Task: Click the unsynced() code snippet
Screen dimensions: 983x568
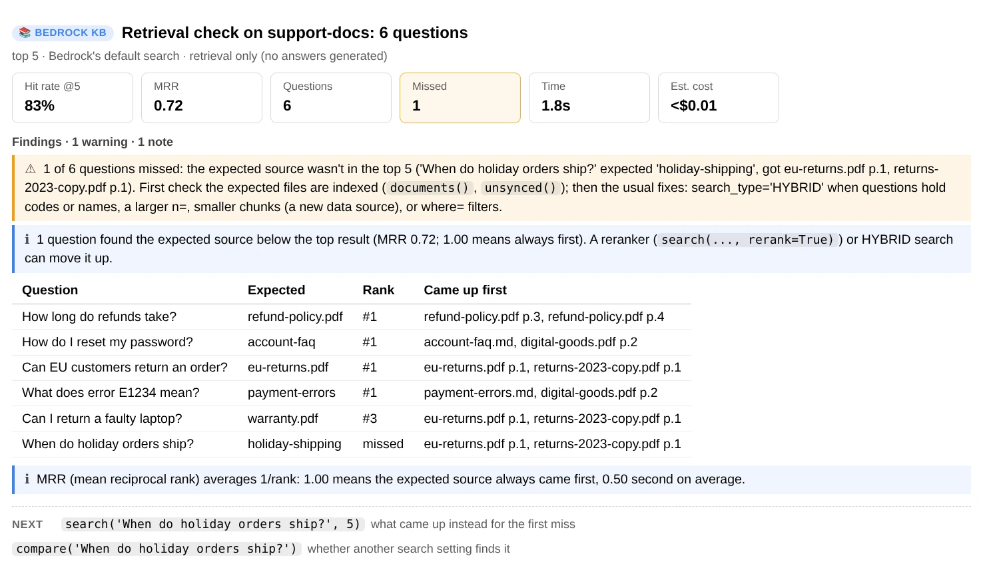Action: point(520,188)
